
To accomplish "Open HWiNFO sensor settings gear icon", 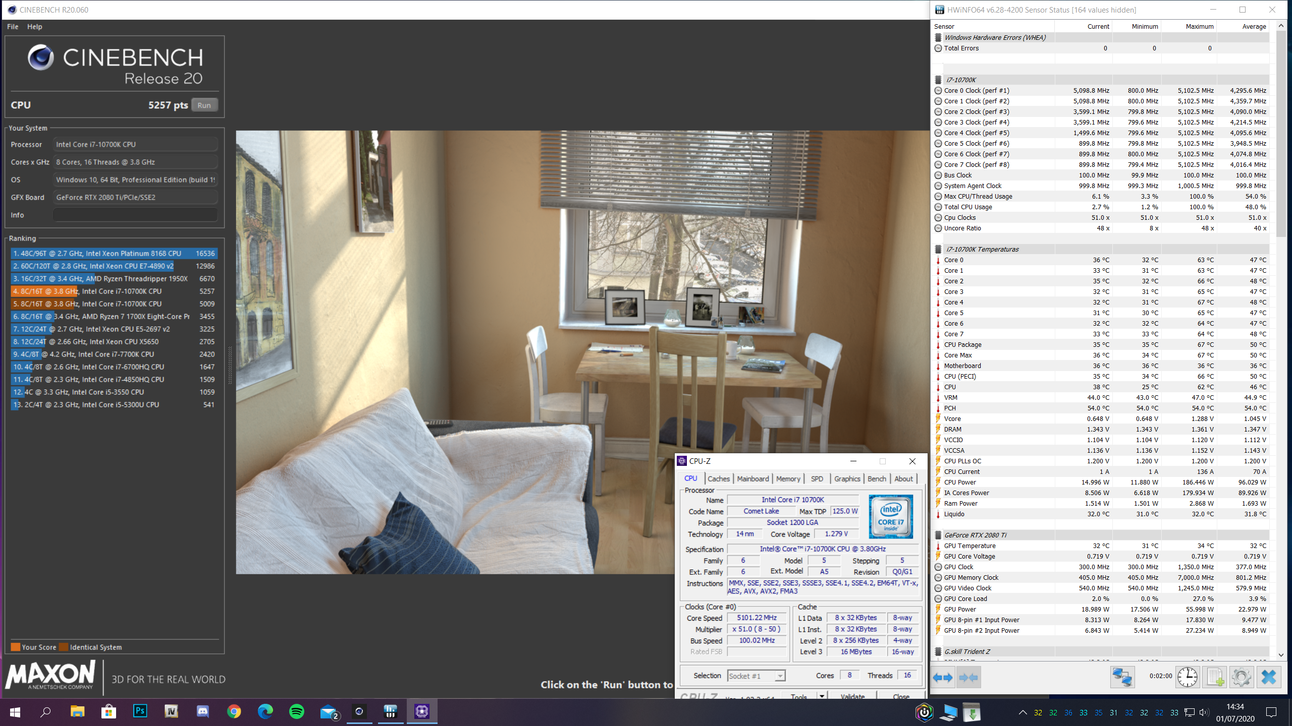I will (x=1241, y=677).
